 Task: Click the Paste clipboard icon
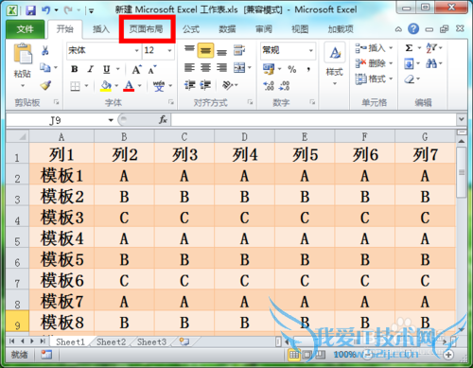[x=23, y=54]
